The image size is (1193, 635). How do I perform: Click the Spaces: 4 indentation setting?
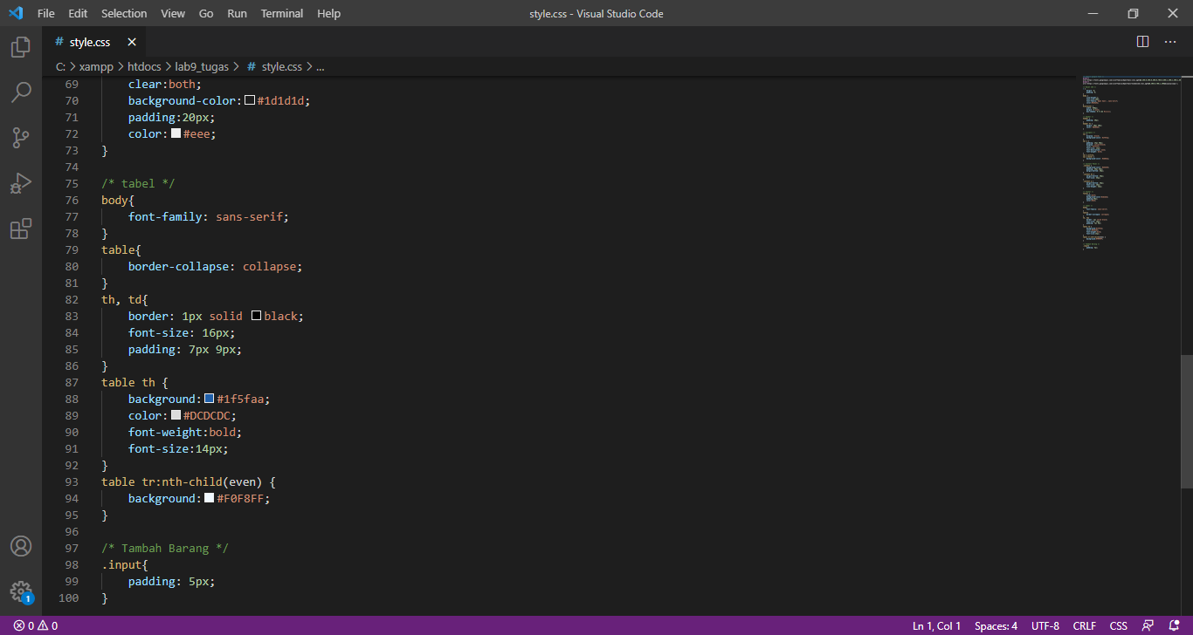pyautogui.click(x=995, y=625)
